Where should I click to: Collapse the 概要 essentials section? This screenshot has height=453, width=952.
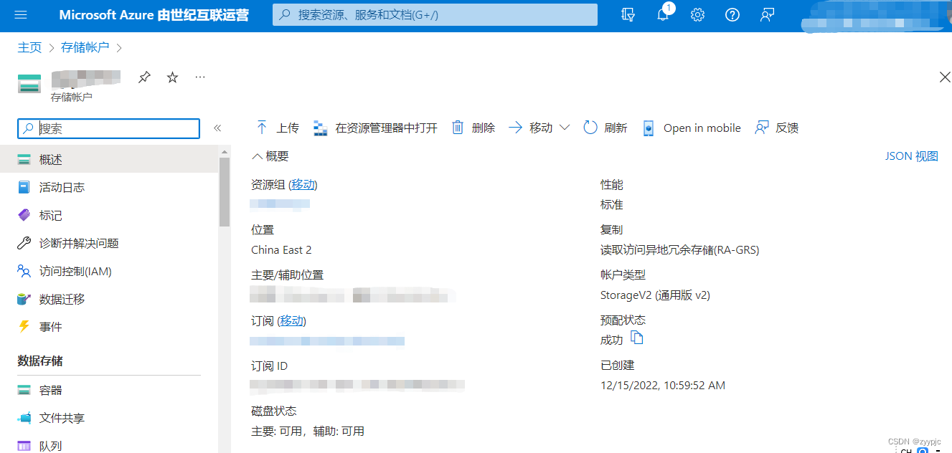[x=270, y=156]
